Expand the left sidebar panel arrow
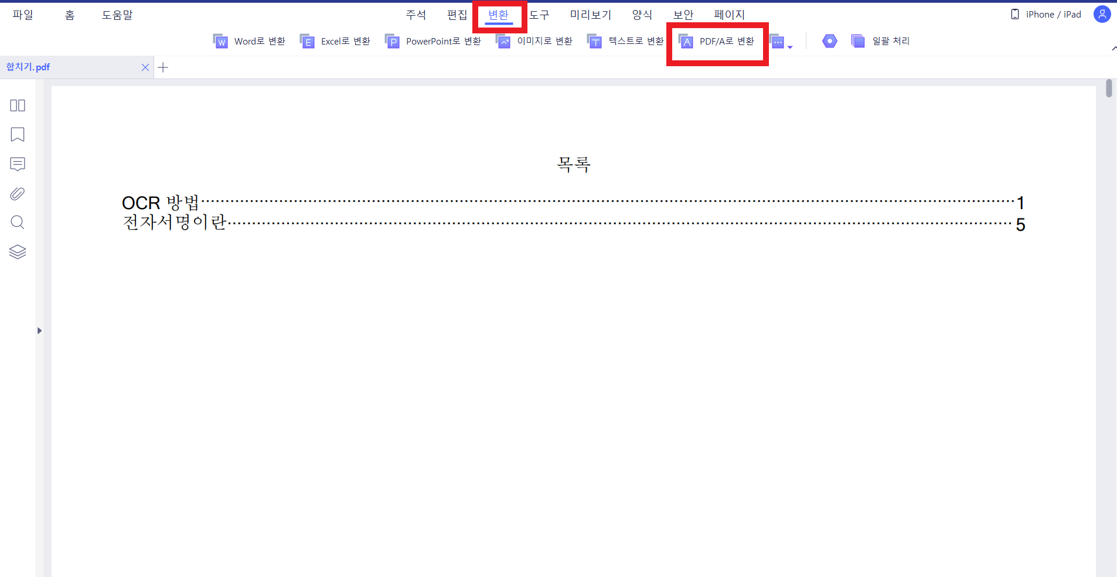The image size is (1117, 577). (x=39, y=330)
